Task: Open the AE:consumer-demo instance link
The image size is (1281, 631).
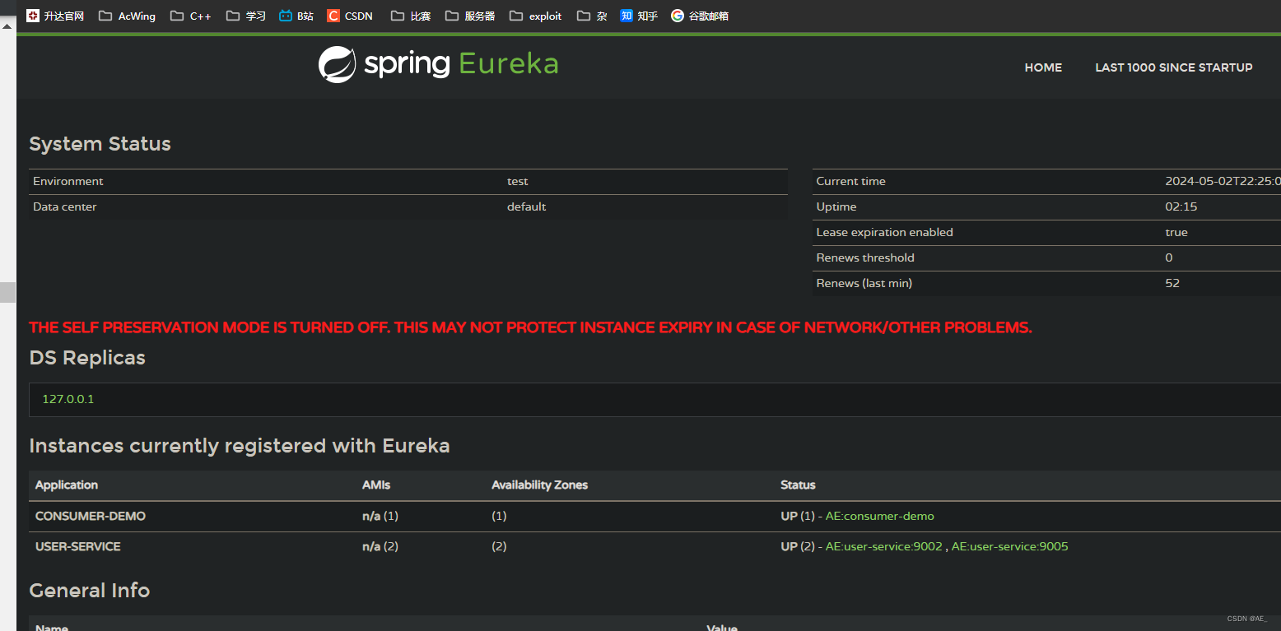Action: pos(880,516)
